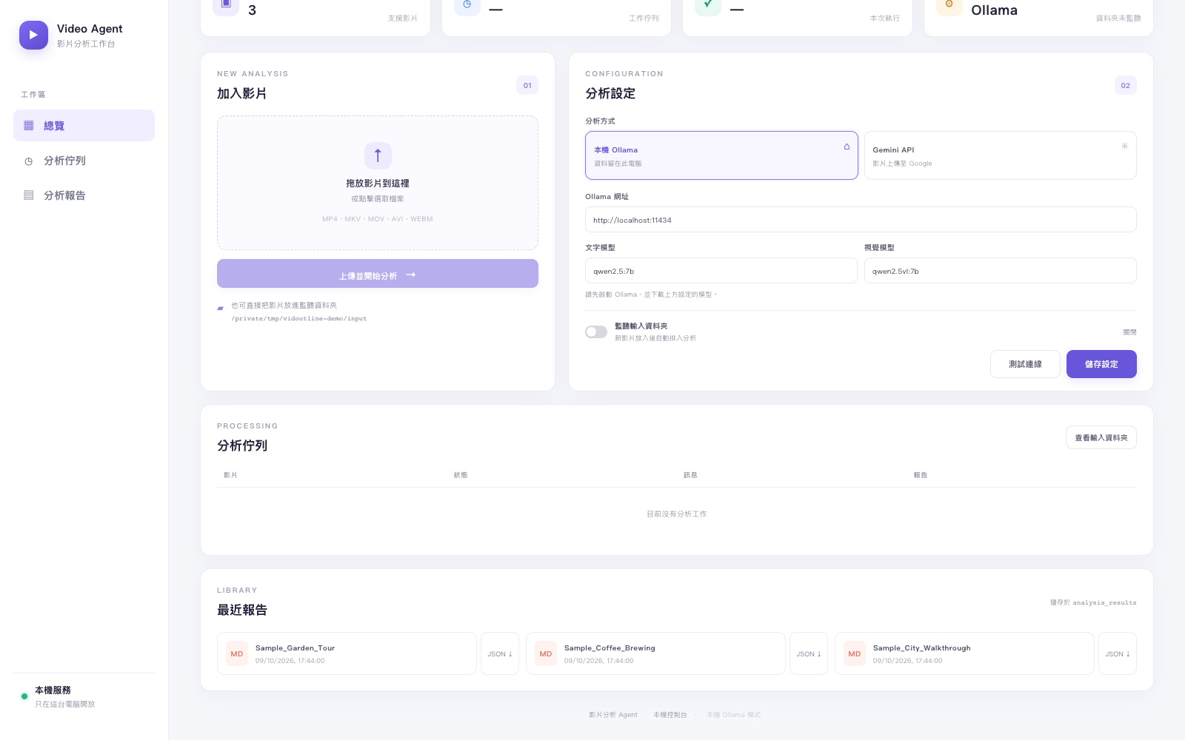Click the gear icon on the Ollama stat card
The width and height of the screenshot is (1185, 740).
[x=949, y=4]
